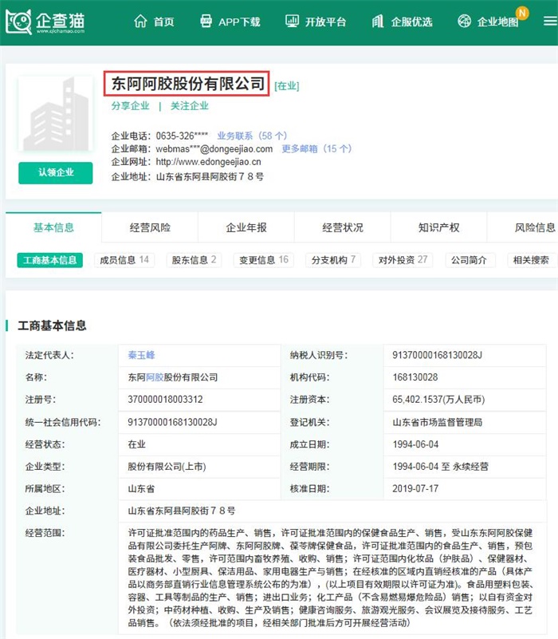Click the company title 东阿阿胶股份有限公司
Image resolution: width=558 pixels, height=639 pixels.
click(187, 84)
